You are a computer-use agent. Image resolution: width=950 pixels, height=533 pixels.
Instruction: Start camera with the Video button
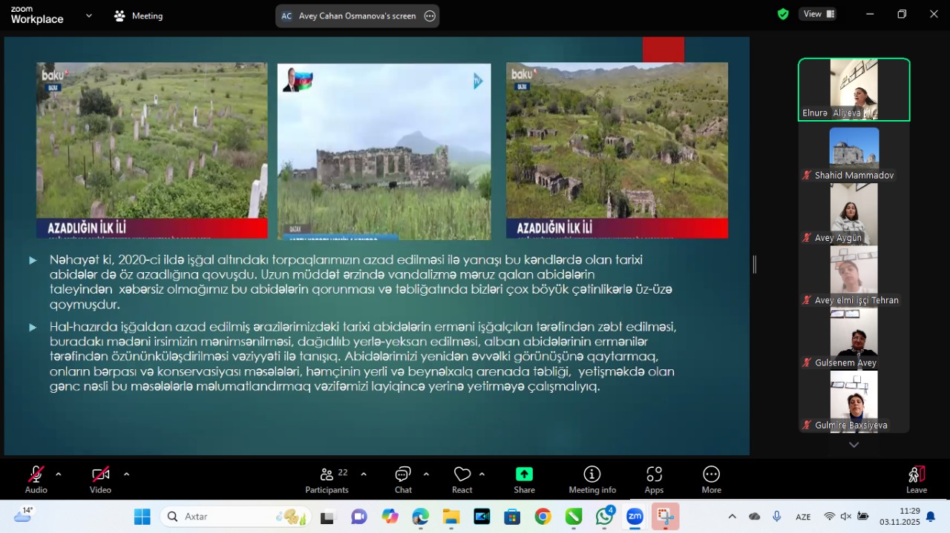click(100, 480)
